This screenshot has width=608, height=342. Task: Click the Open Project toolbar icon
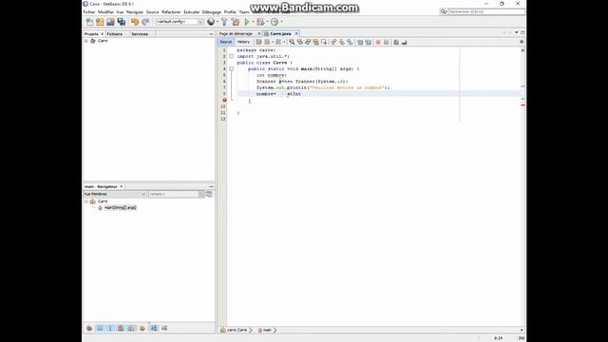tap(110, 22)
